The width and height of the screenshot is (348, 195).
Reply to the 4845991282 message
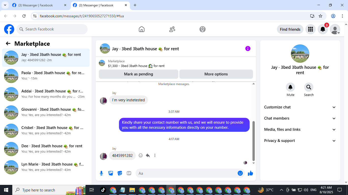point(148,155)
